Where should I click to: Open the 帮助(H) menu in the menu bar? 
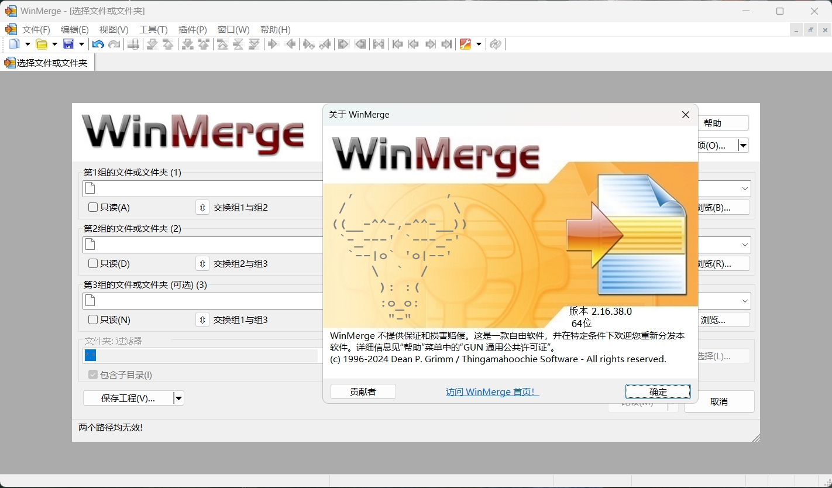pos(275,30)
